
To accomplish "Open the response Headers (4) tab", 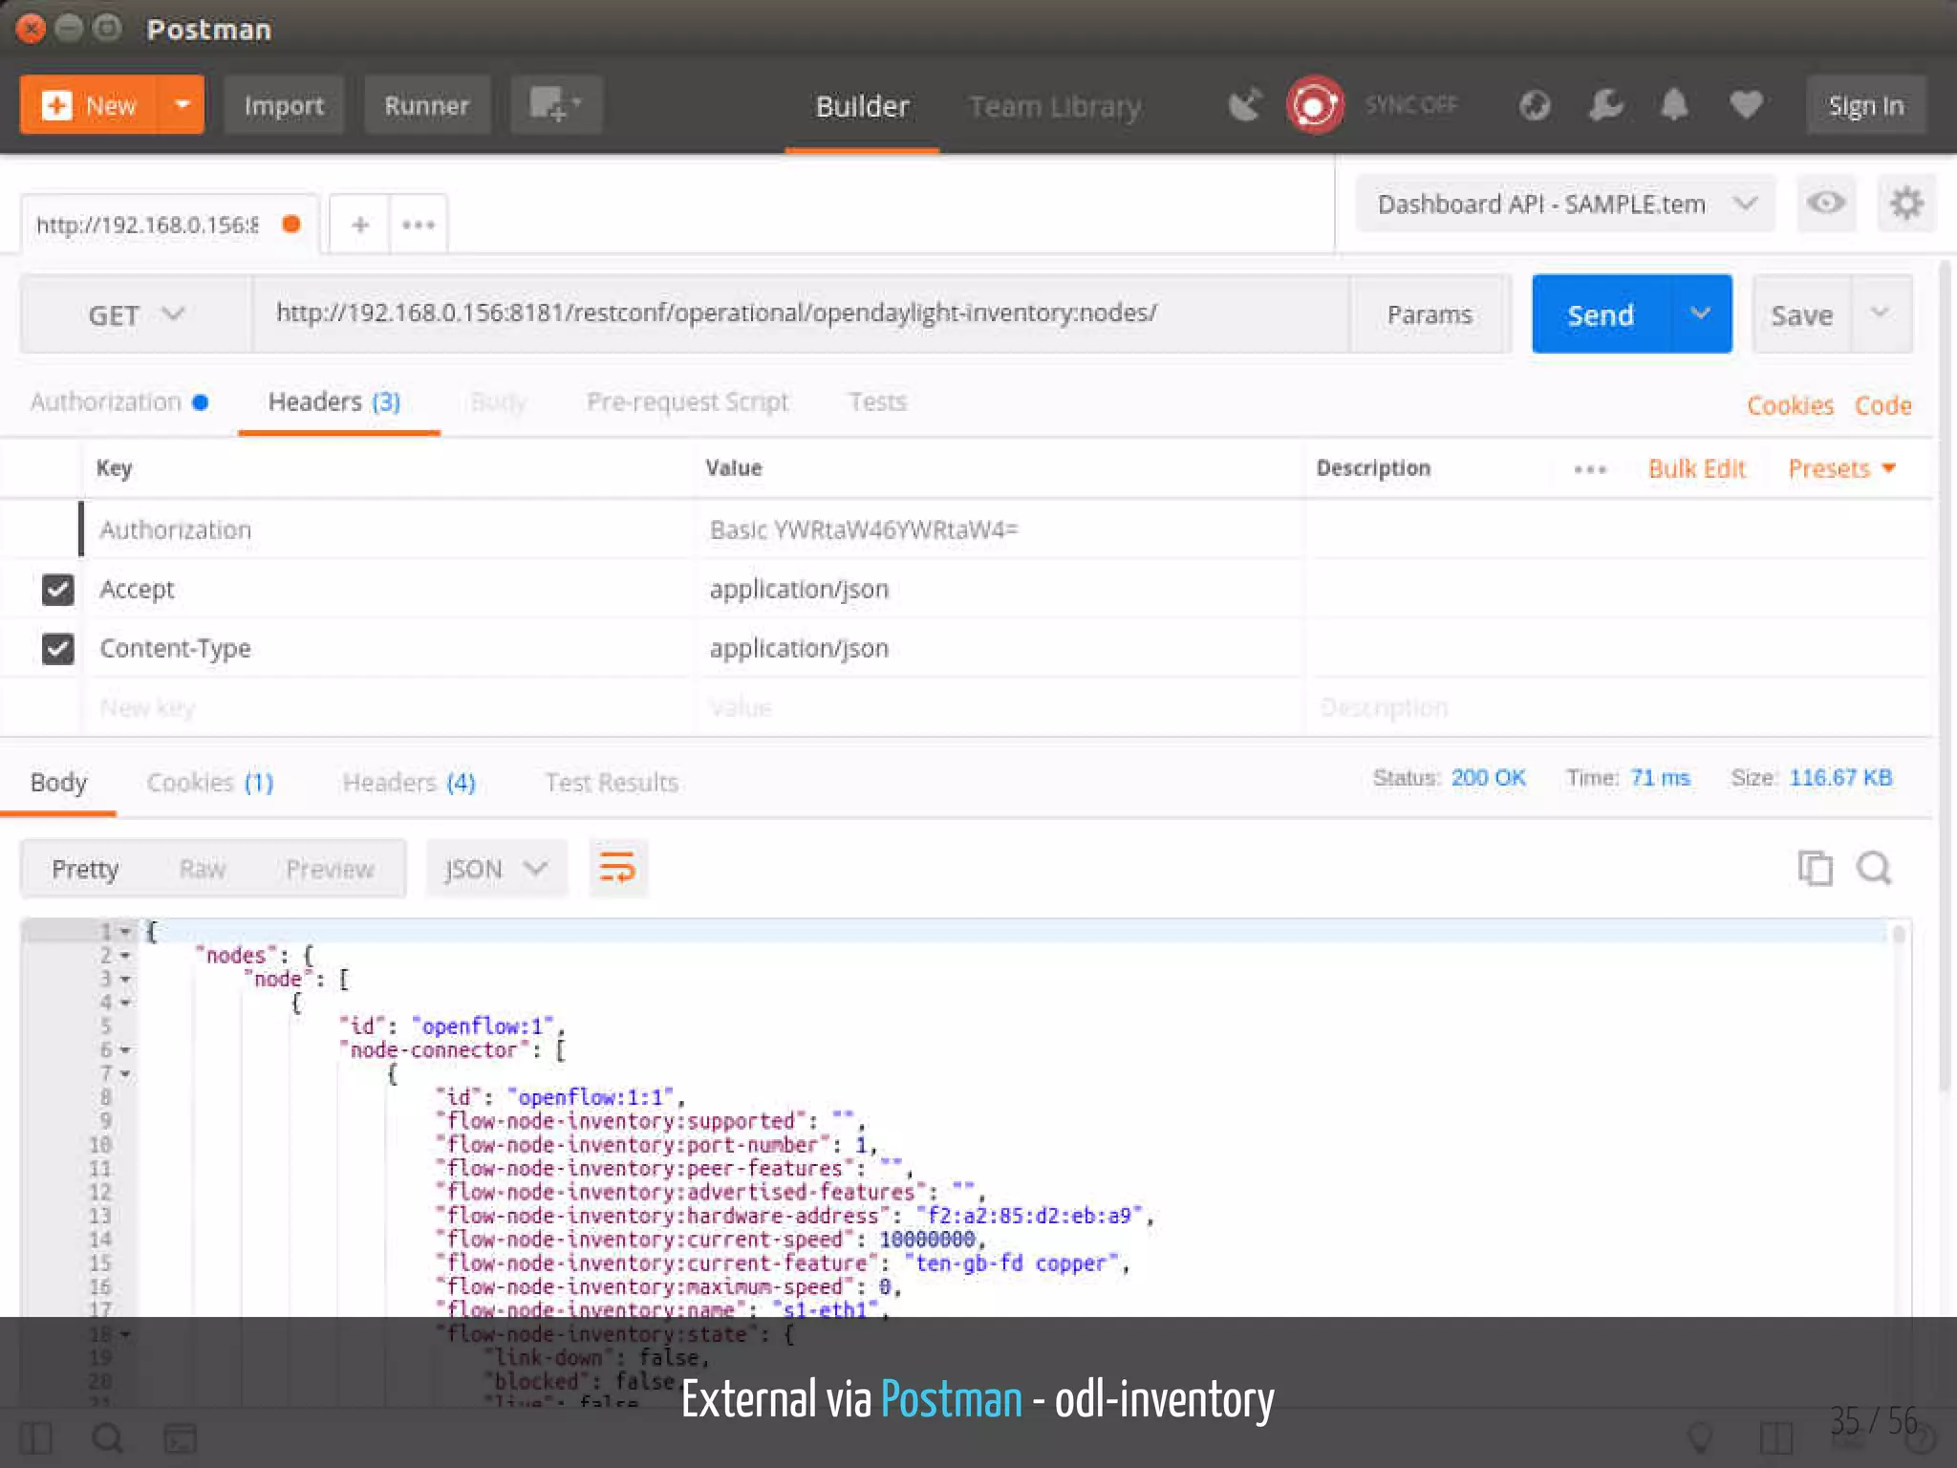I will [x=409, y=782].
